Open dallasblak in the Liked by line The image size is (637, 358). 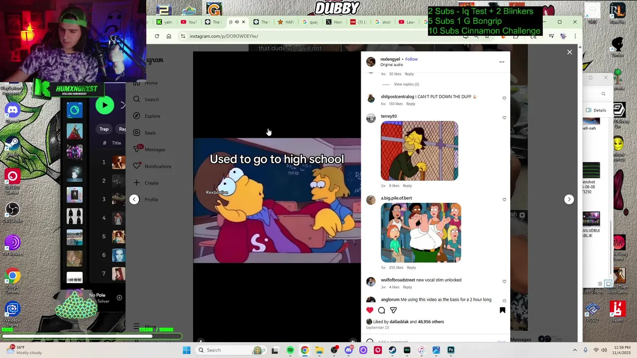(x=399, y=322)
